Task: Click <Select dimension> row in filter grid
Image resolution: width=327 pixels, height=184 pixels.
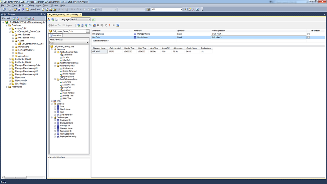Action: point(100,41)
